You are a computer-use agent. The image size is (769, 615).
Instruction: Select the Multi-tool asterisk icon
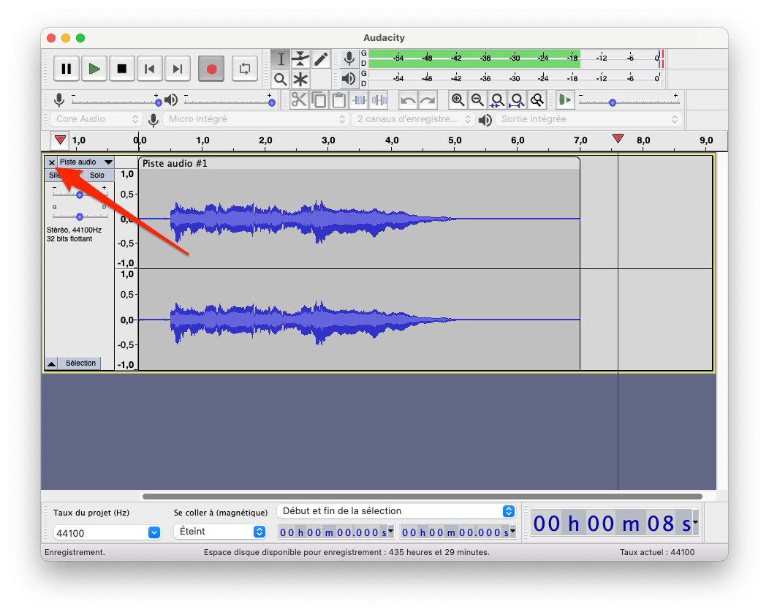click(300, 79)
